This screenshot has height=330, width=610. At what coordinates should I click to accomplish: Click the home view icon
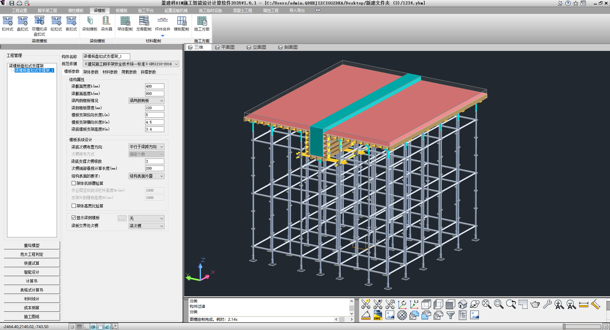click(463, 304)
